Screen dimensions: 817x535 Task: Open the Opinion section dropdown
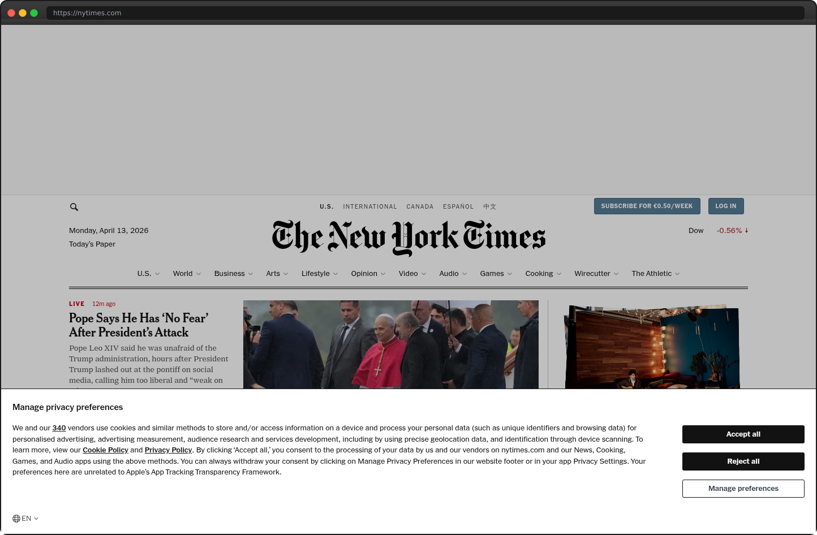click(x=368, y=273)
